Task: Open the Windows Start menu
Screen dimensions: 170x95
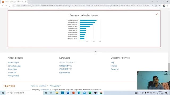Action: pos(3,93)
